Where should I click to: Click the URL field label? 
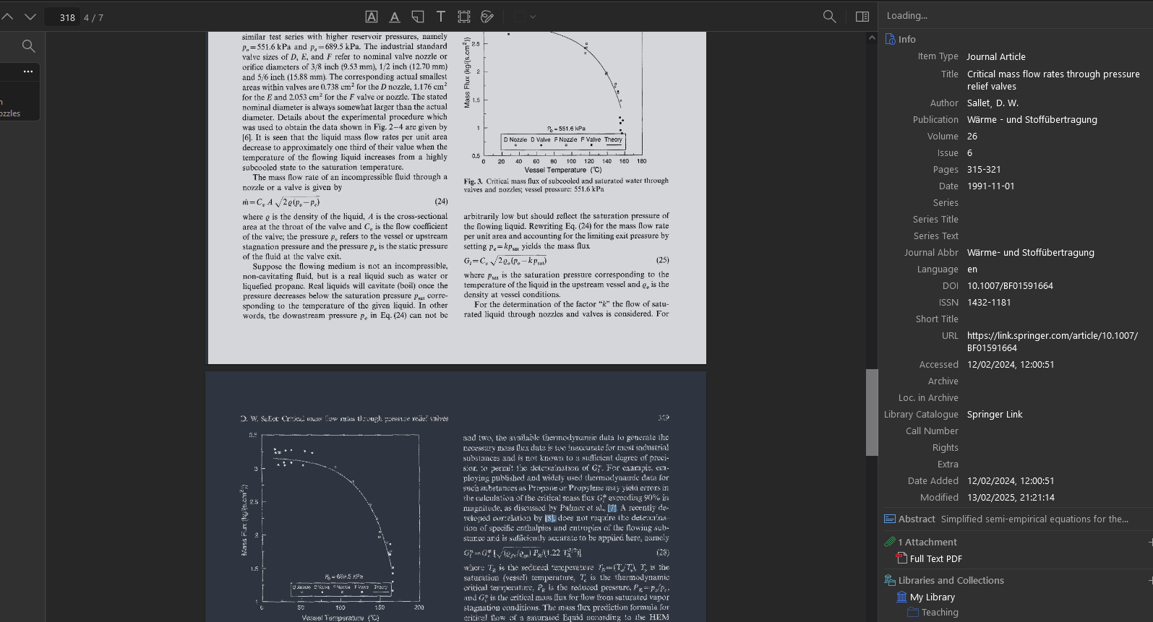[950, 336]
